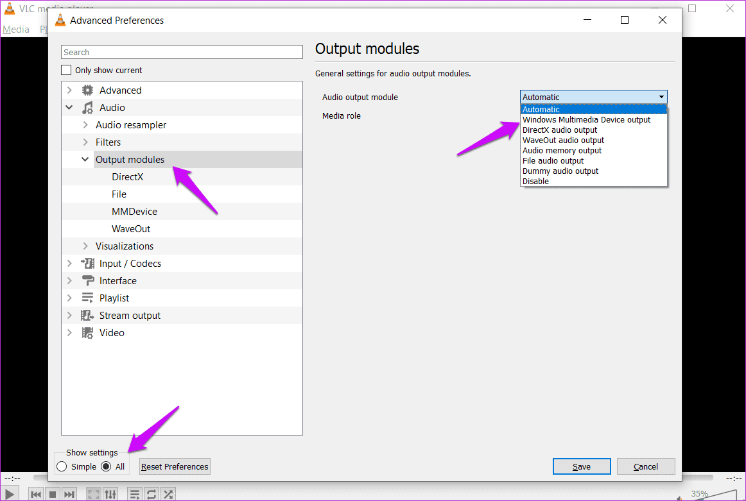Screen dimensions: 746x501
Task: Click the Cancel button
Action: point(646,467)
